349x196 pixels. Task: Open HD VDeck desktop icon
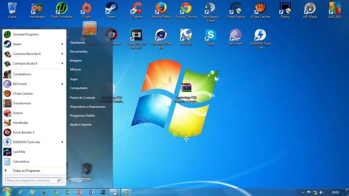(x=310, y=10)
